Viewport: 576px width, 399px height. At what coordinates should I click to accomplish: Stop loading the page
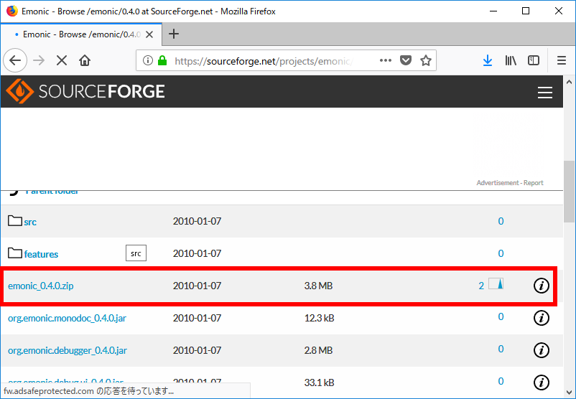[62, 60]
